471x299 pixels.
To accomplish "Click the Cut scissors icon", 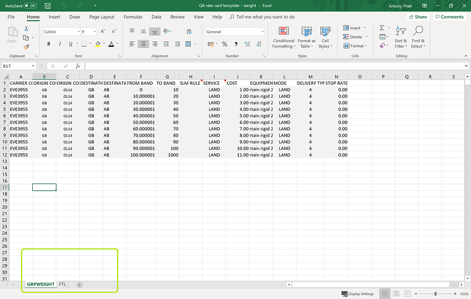I will coord(26,29).
